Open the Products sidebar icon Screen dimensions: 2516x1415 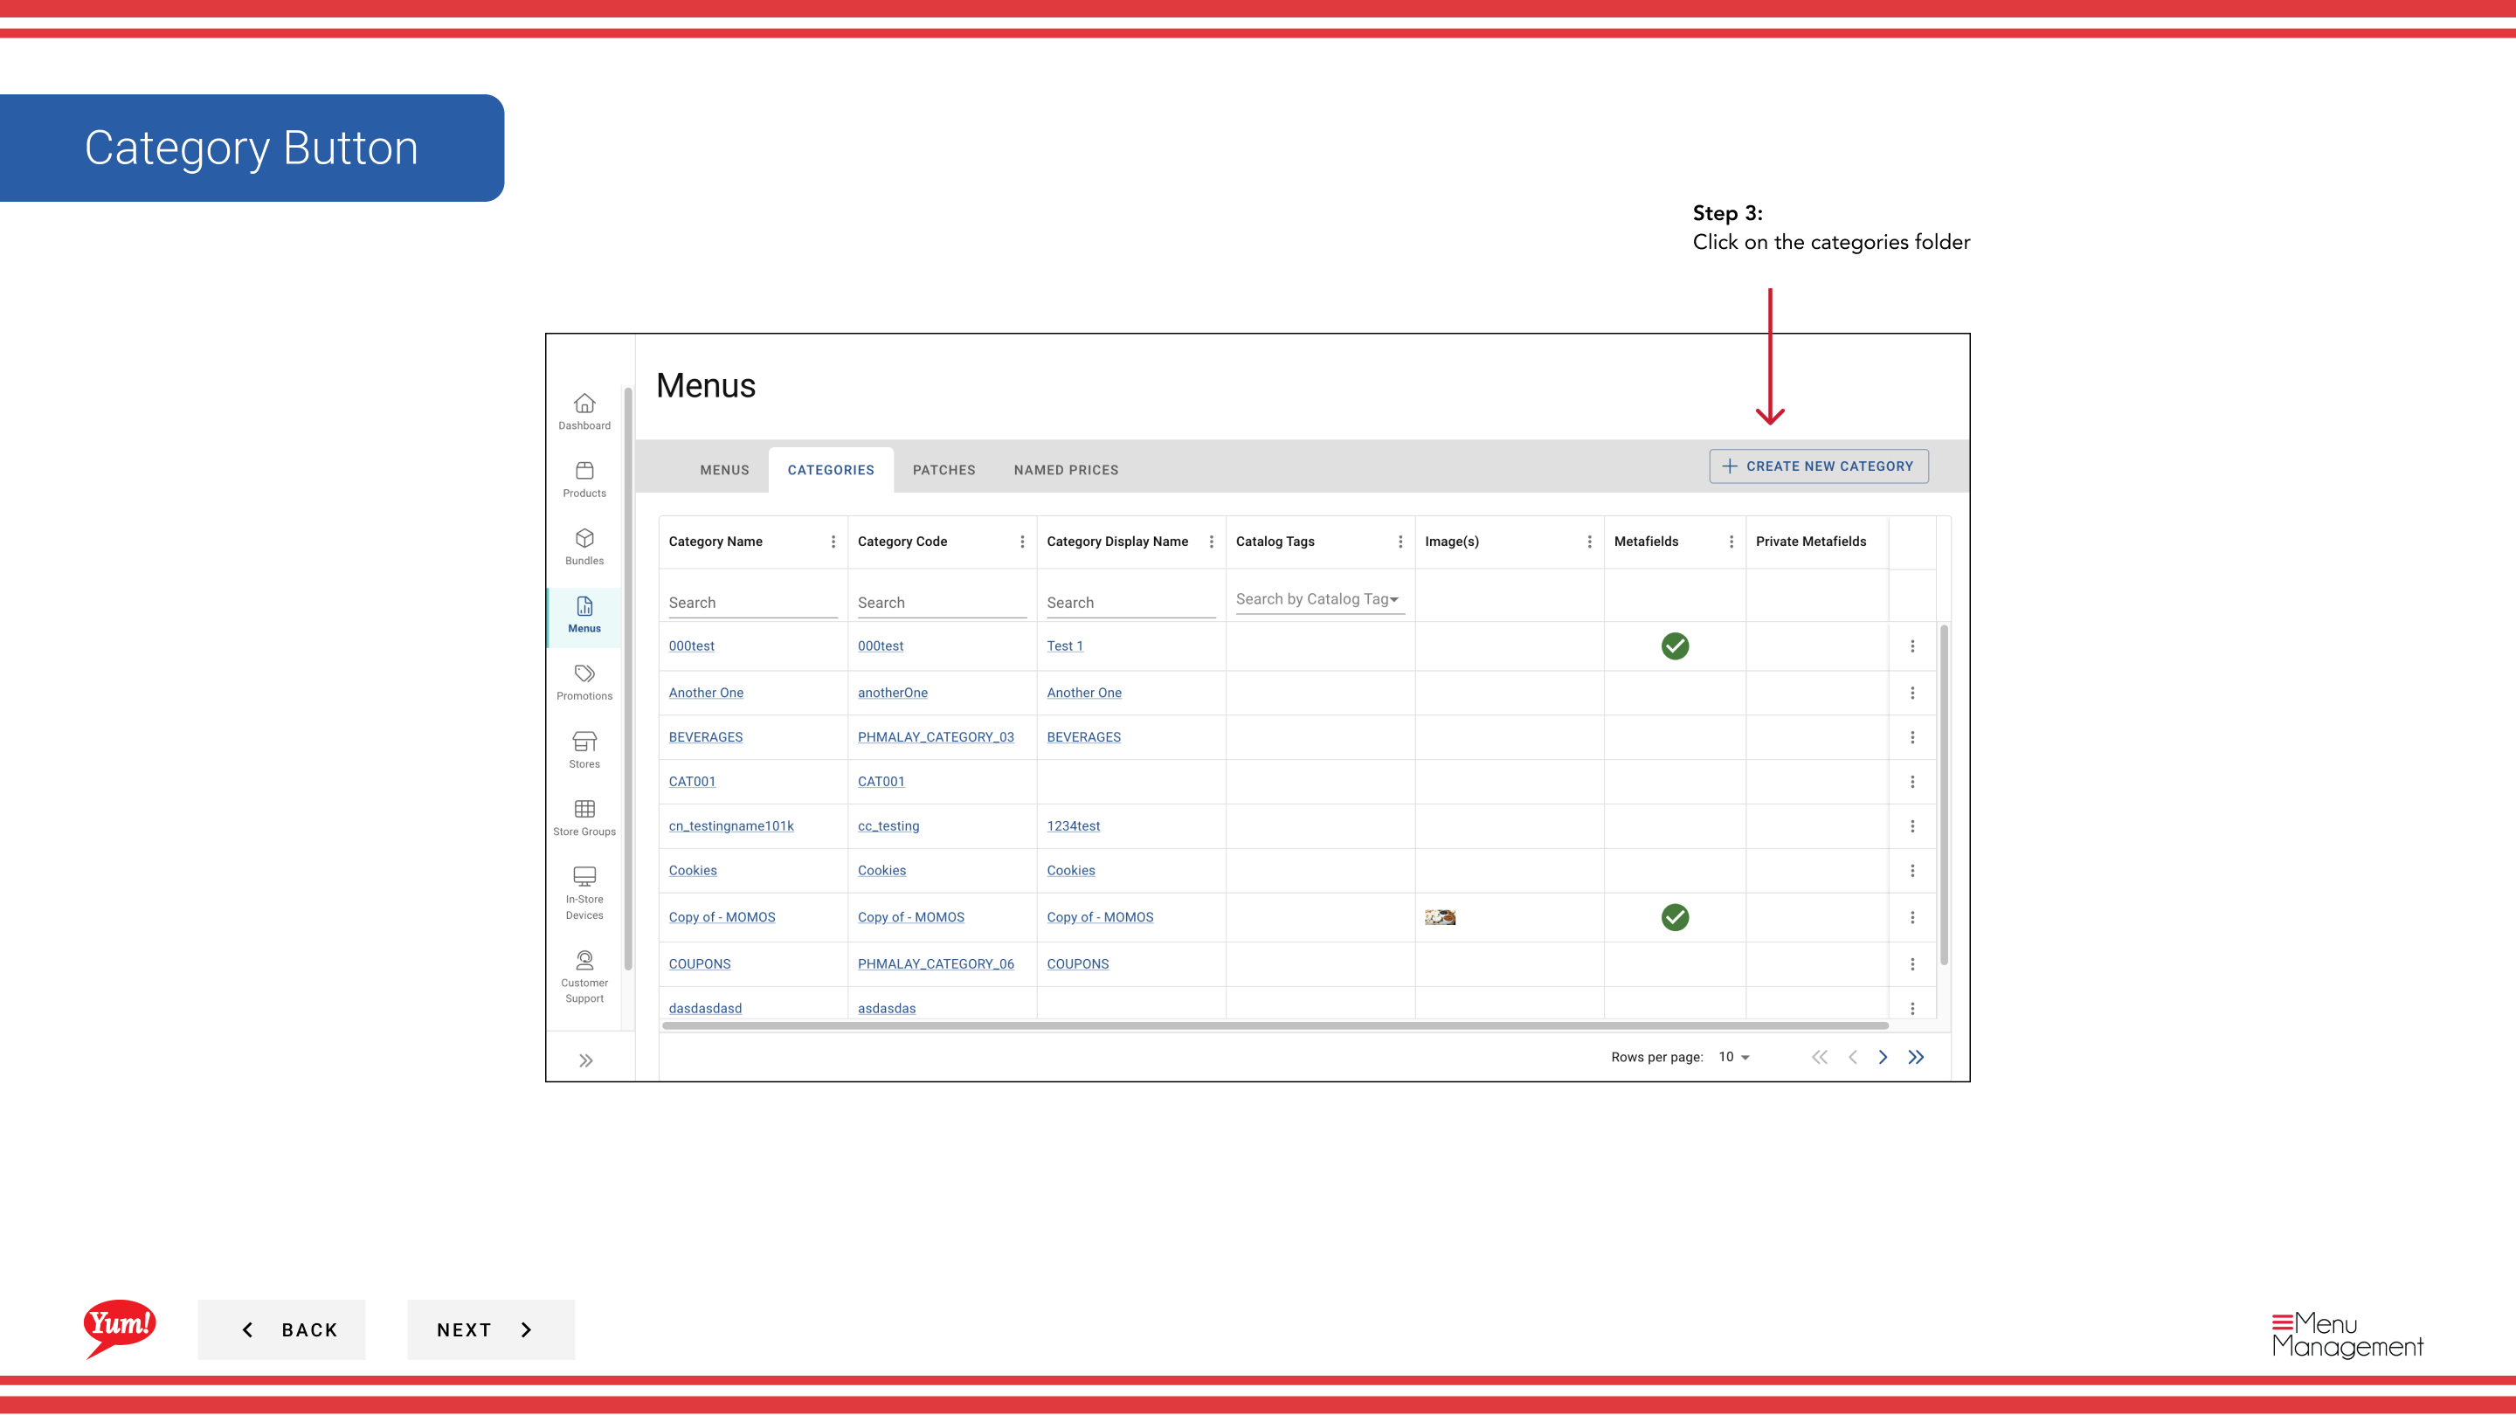coord(584,480)
